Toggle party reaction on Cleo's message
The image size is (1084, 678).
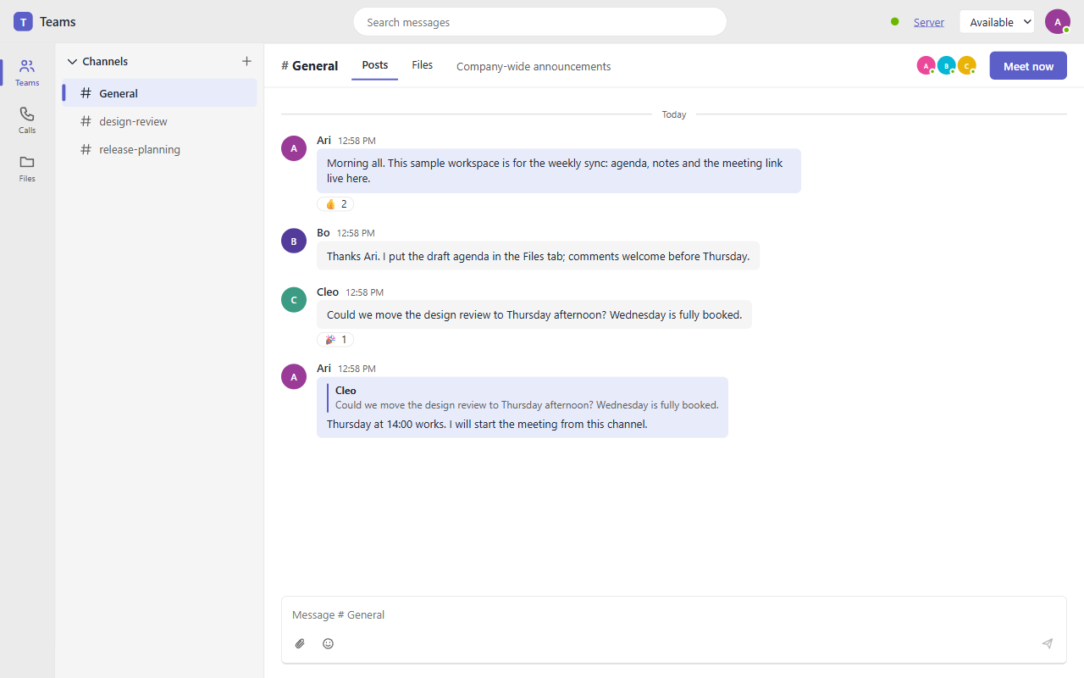tap(335, 340)
